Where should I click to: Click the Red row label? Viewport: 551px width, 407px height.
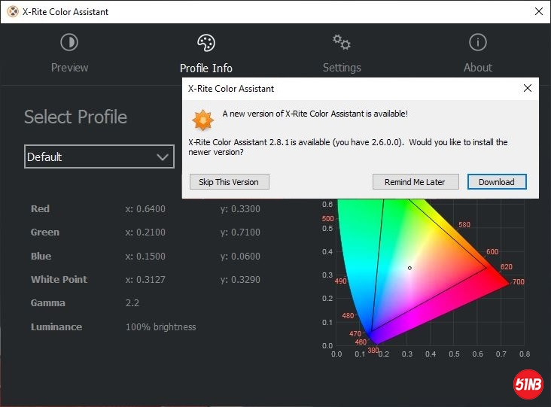(40, 208)
